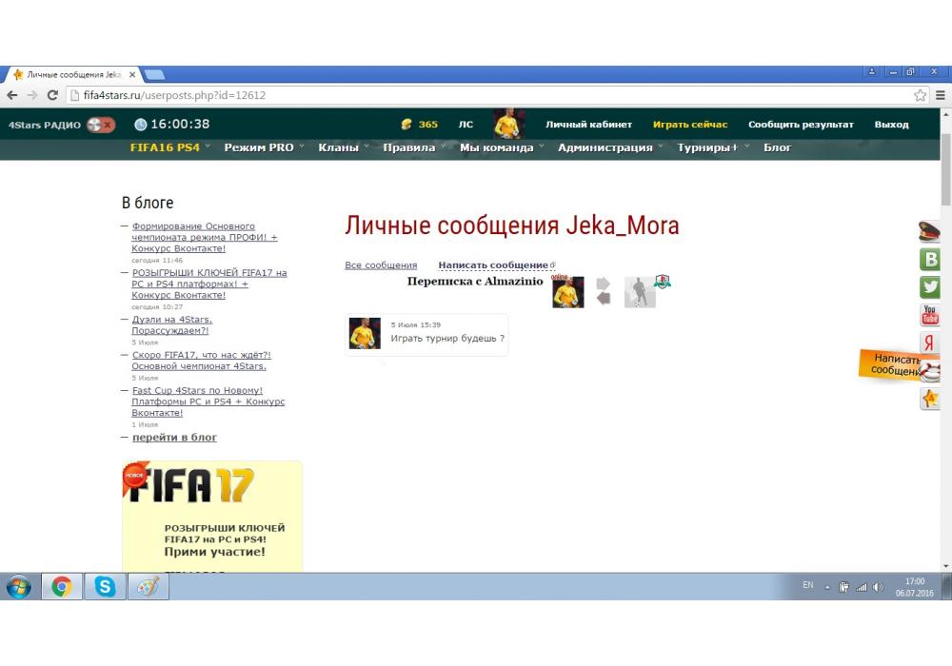952x666 pixels.
Task: Open blog post 'Дуэли на 4Stars. Порассуждаем?!'
Action: pyautogui.click(x=171, y=325)
